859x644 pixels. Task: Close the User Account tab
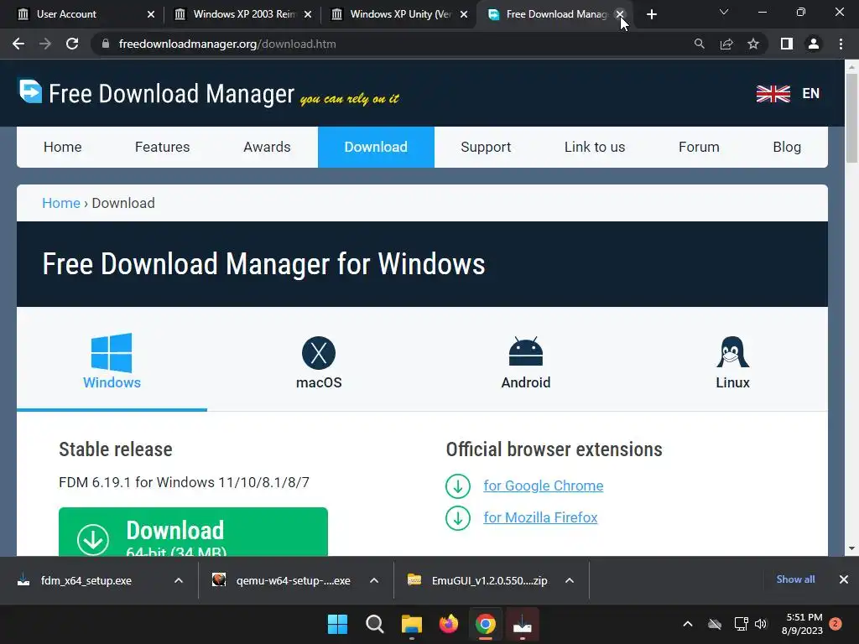coord(151,14)
